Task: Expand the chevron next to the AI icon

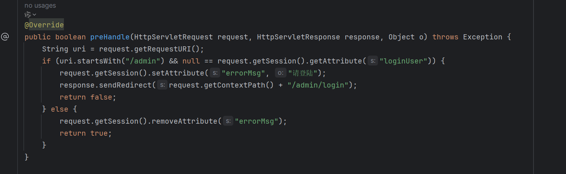Action: coord(34,15)
